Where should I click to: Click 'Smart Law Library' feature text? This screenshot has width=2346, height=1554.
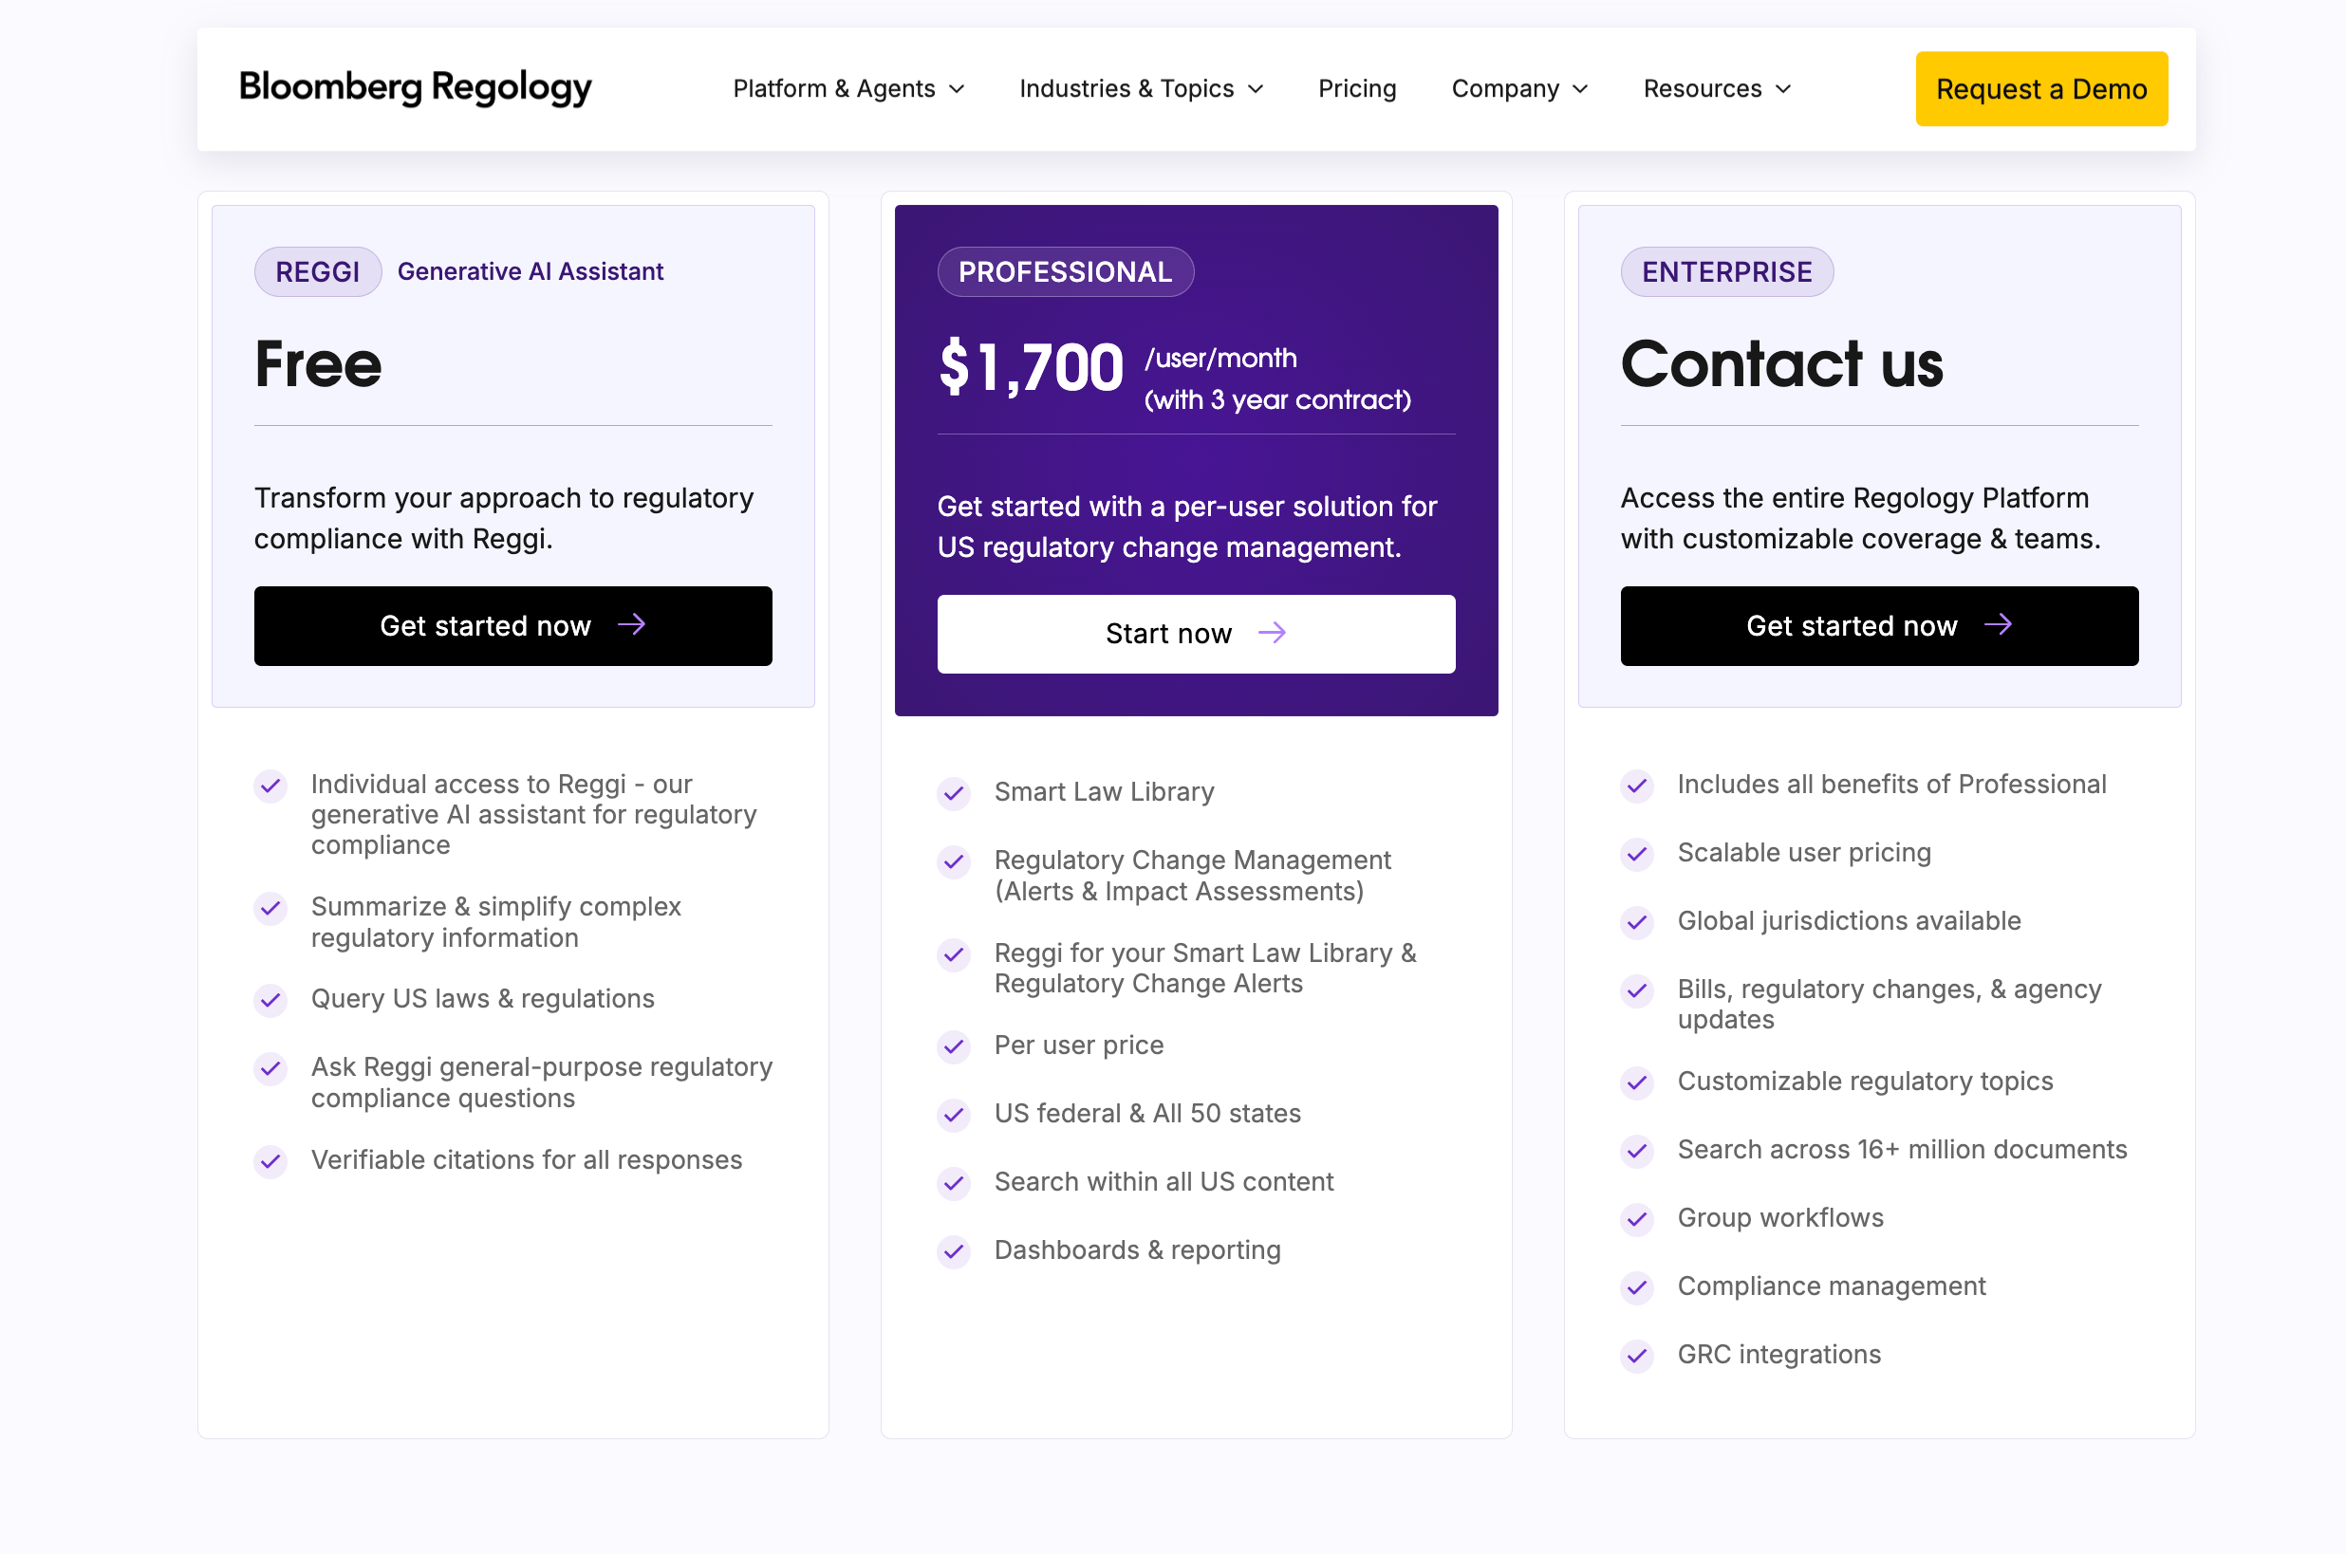(1104, 792)
